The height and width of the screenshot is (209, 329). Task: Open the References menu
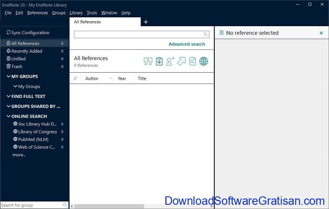(x=38, y=13)
